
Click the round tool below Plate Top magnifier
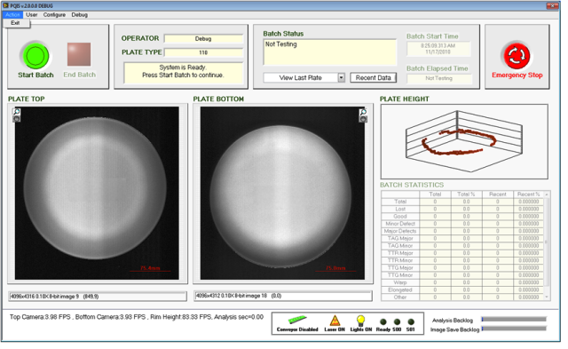tap(17, 119)
